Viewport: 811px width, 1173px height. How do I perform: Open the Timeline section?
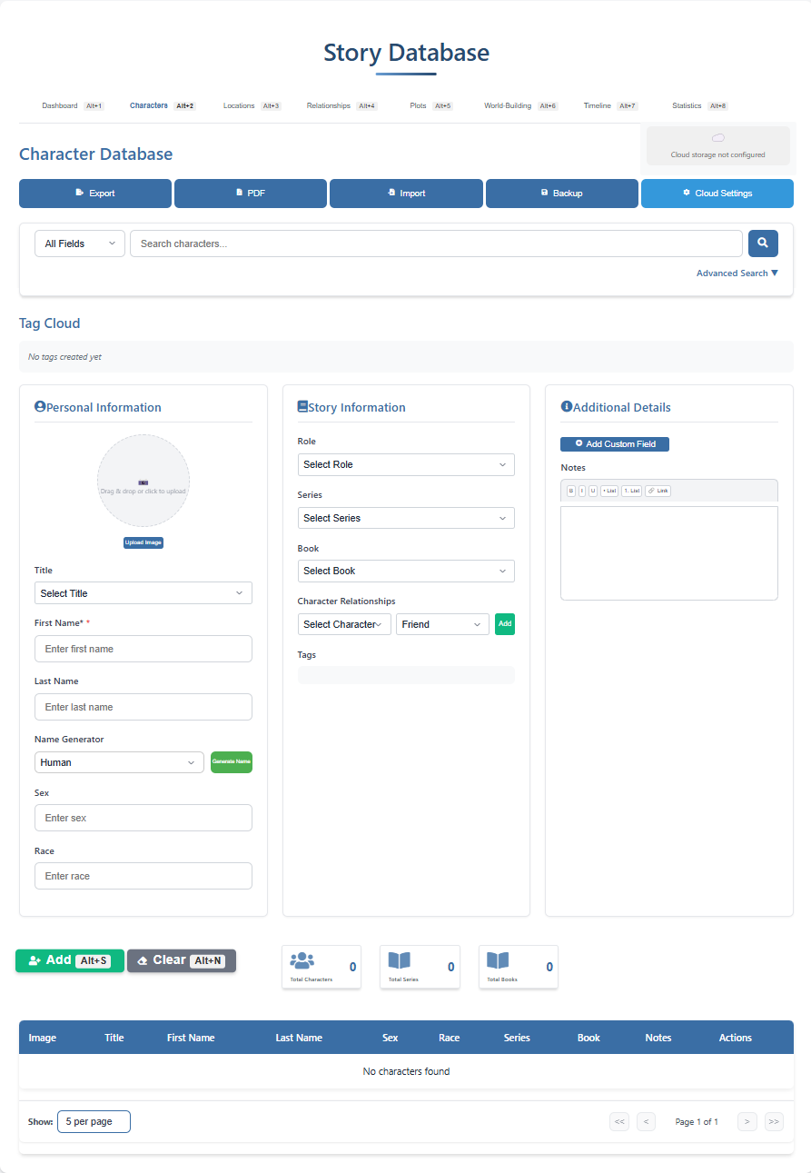(x=598, y=105)
